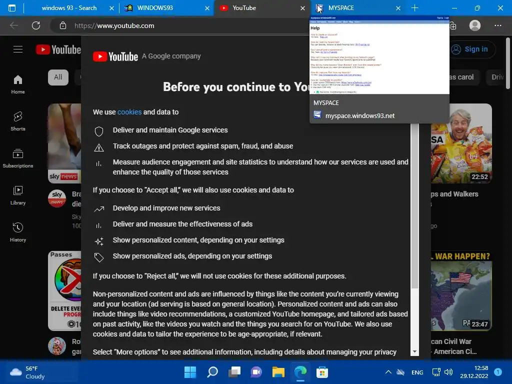Viewport: 512px width, 384px height.
Task: Select the All filter chip
Action: coord(58,77)
